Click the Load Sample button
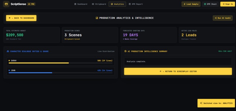This screenshot has height=111, width=236. (x=191, y=4)
